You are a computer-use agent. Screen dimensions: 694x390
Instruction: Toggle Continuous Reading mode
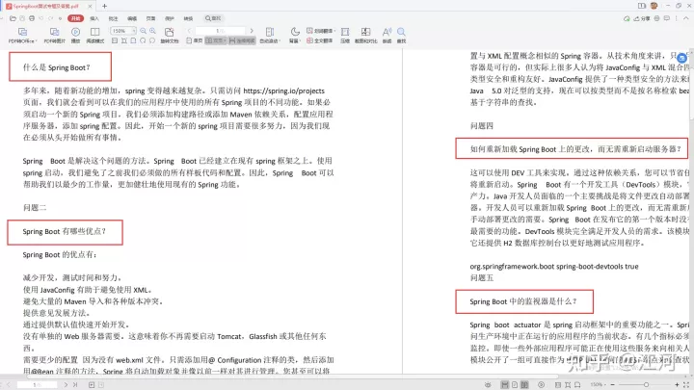coord(242,40)
